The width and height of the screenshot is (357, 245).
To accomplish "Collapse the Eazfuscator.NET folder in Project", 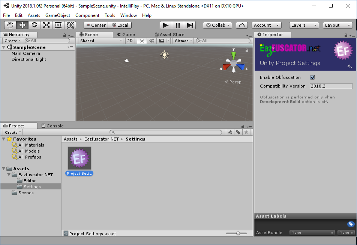I will coord(8,174).
